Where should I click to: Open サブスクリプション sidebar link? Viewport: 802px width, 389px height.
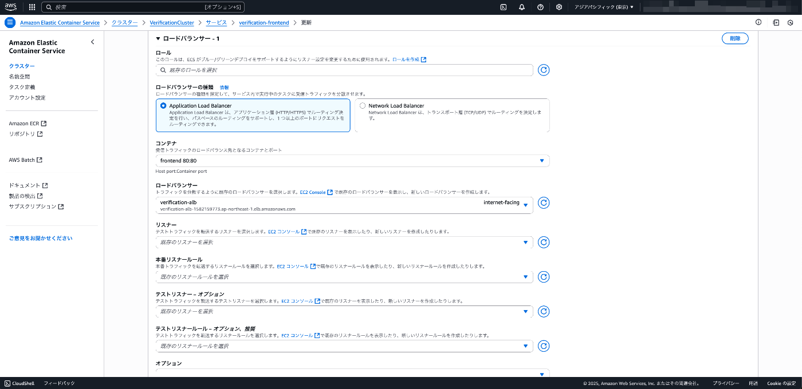coord(36,207)
